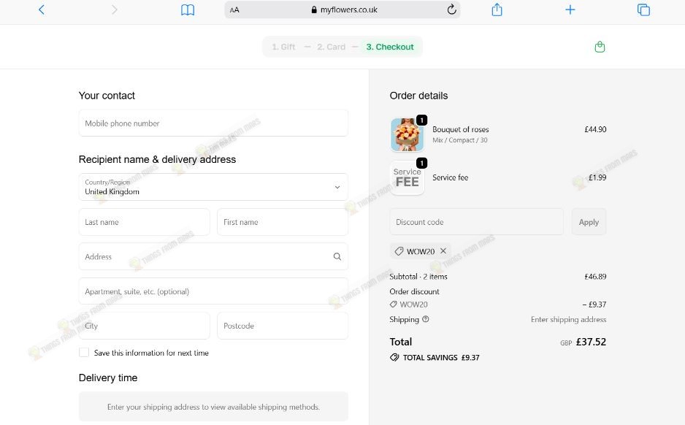The height and width of the screenshot is (425, 685).
Task: Click the Bouquet of roses thumbnail
Action: [407, 134]
